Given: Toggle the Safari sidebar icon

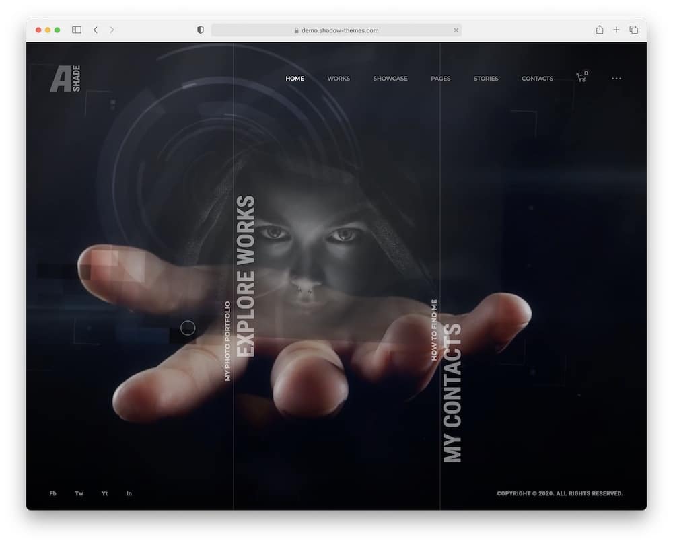Looking at the screenshot, I should (77, 30).
